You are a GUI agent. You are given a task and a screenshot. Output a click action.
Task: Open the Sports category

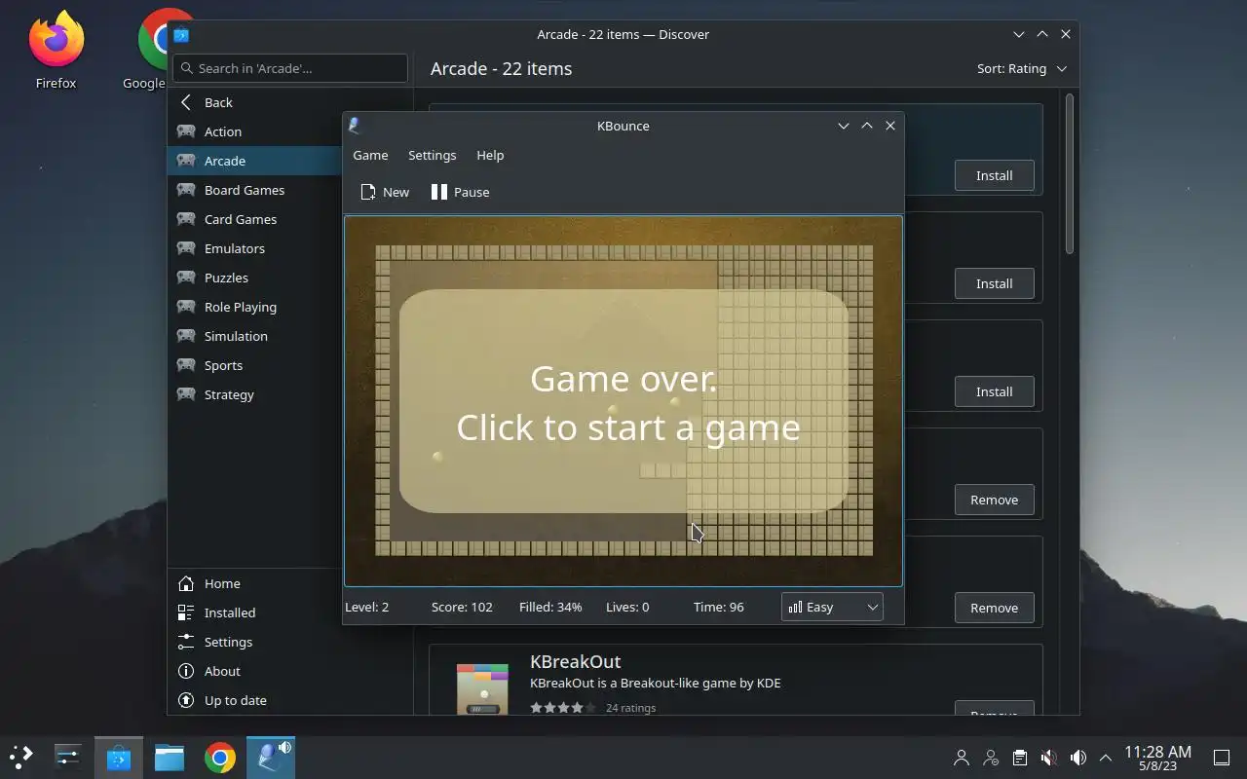[x=255, y=365]
